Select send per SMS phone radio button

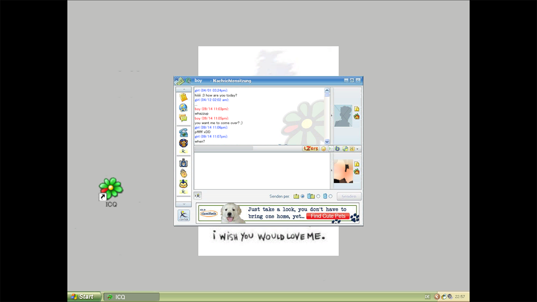point(330,196)
